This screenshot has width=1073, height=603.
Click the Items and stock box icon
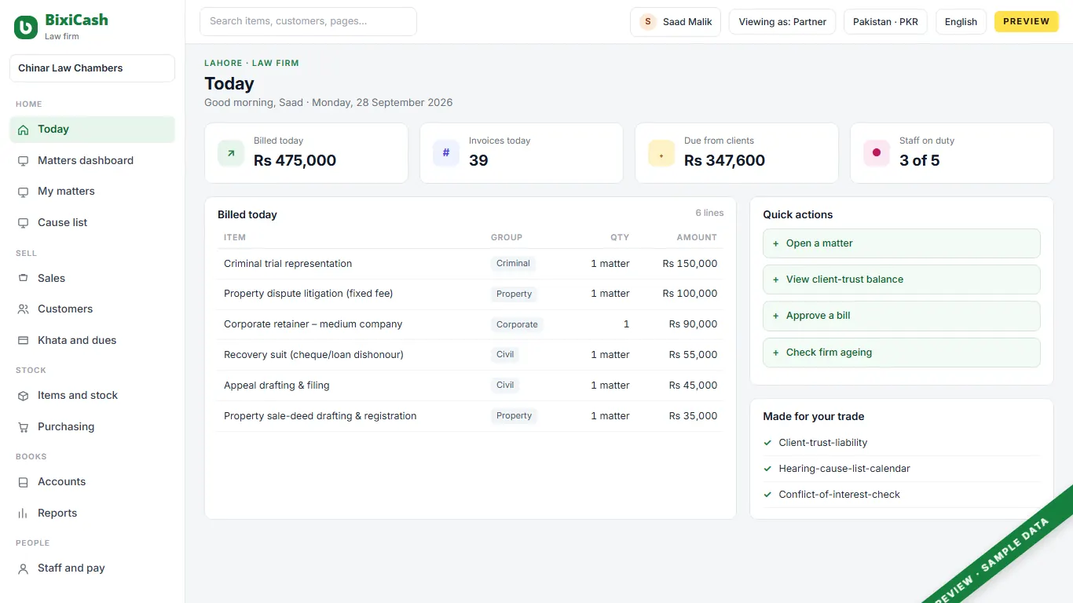click(x=23, y=396)
